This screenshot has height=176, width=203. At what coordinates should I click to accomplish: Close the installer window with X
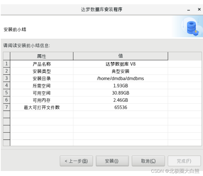pyautogui.click(x=199, y=9)
